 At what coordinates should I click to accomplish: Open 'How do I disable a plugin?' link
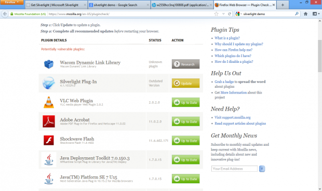[x=234, y=62]
